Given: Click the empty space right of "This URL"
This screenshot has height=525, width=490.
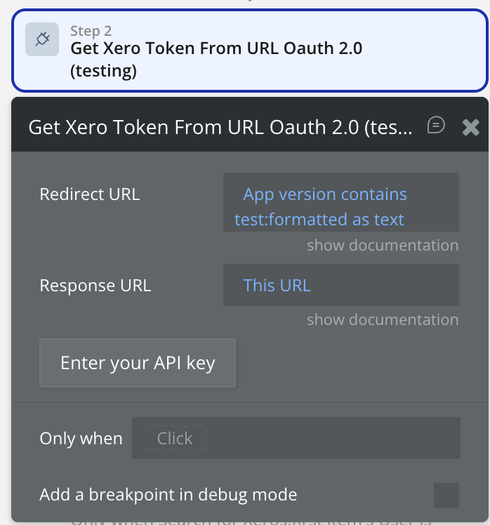Looking at the screenshot, I should tap(386, 285).
